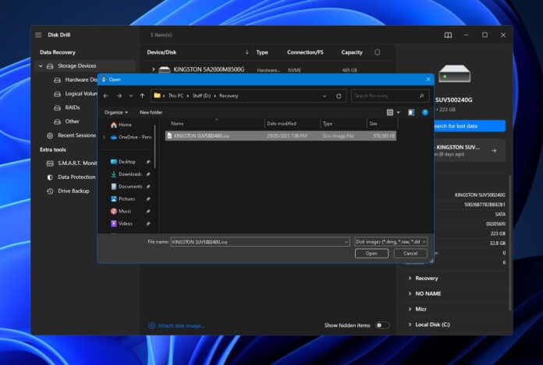The height and width of the screenshot is (365, 543).
Task: Click the Cancel button in the dialog
Action: point(410,254)
